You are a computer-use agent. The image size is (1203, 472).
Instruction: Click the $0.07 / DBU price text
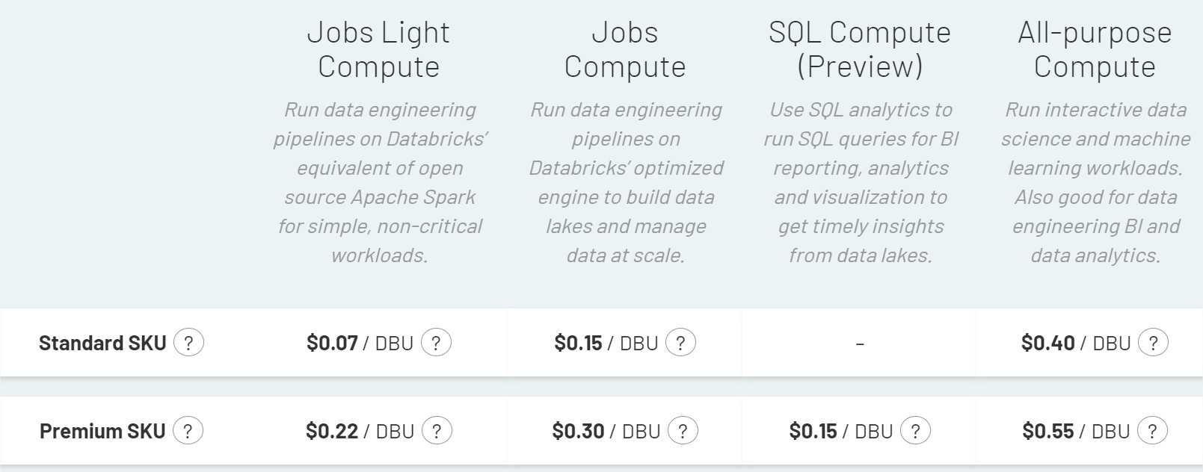coord(361,342)
